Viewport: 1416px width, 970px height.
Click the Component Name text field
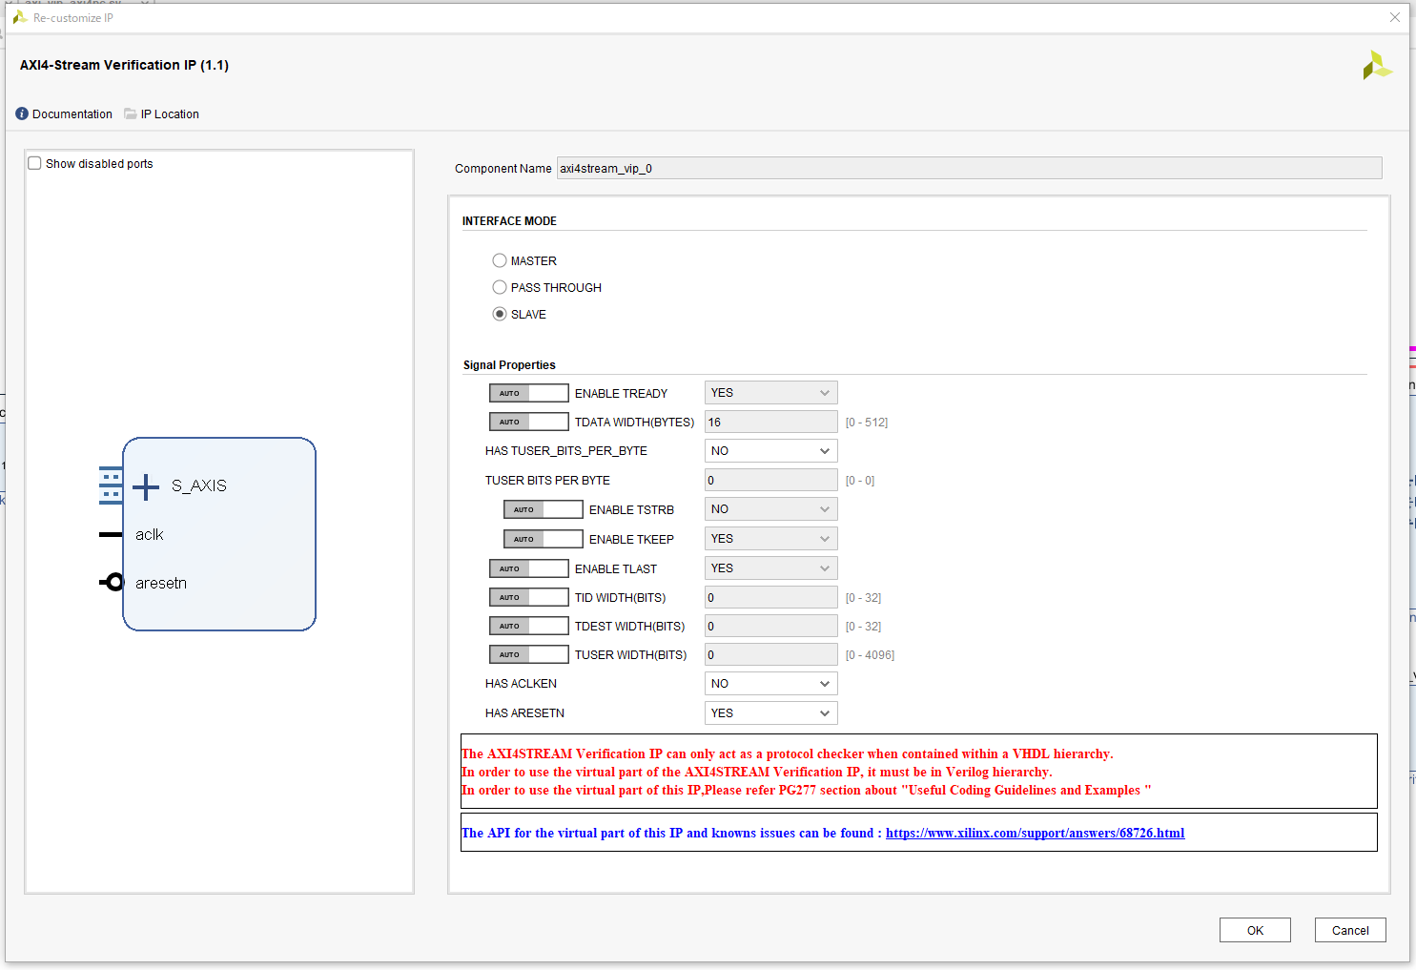(x=968, y=168)
